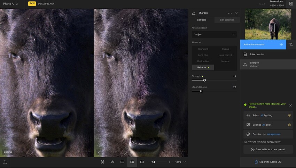
Task: Apply Adjust all lighting suggestion
Action: click(268, 115)
